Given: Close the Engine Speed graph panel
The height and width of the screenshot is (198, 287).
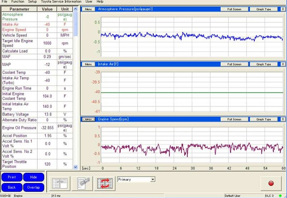Looking at the screenshot, I should [x=283, y=119].
